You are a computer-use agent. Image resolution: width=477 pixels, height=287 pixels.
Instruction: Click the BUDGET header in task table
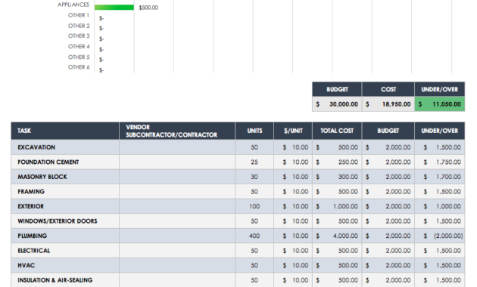tap(388, 131)
